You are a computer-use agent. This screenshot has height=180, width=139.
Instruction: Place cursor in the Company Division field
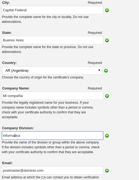(52, 136)
